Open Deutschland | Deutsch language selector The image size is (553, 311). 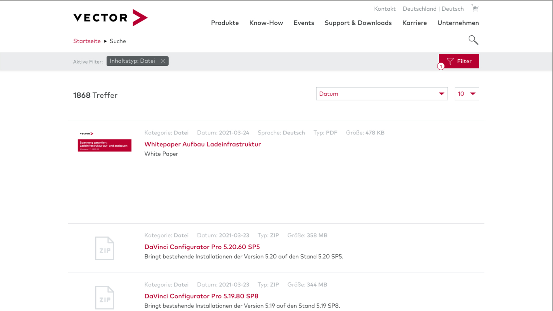[433, 9]
